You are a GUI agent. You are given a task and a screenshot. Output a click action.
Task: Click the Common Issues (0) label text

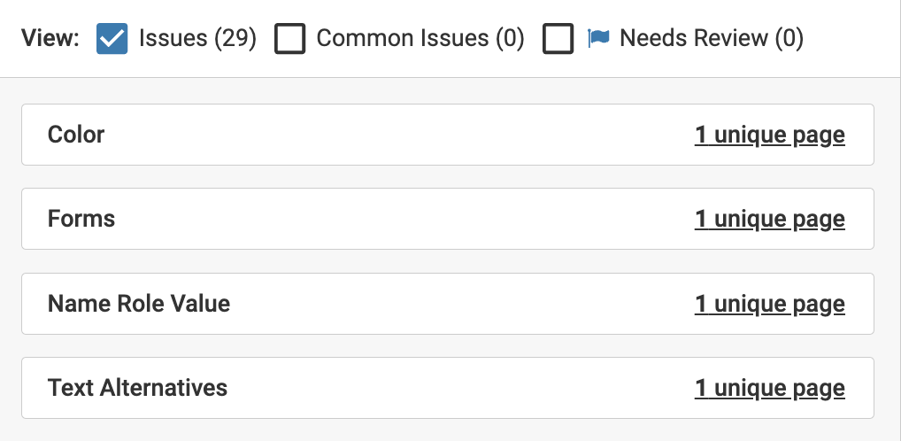point(420,38)
